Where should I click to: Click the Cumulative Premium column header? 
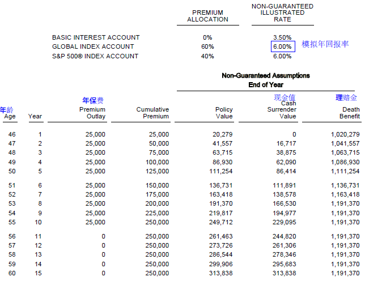pos(152,113)
